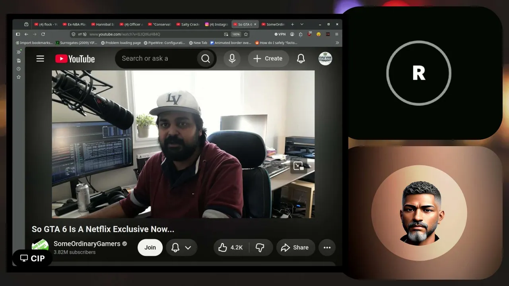Open a new browser tab with the plus button
Image resolution: width=509 pixels, height=286 pixels.
pos(293,24)
